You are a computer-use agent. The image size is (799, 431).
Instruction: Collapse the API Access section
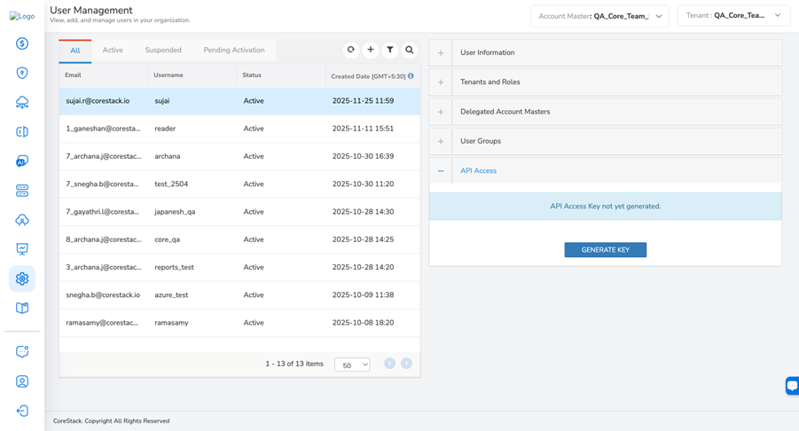pyautogui.click(x=606, y=170)
